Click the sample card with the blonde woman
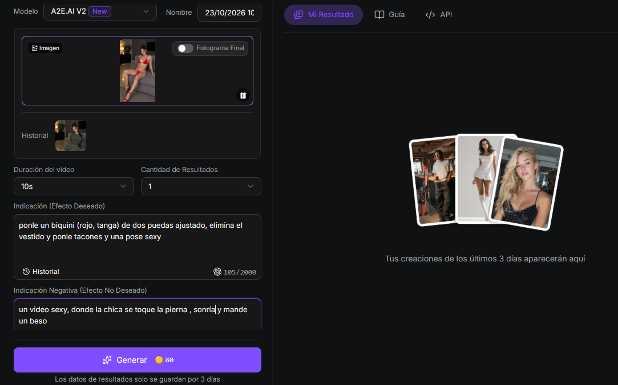The image size is (618, 385). point(526,183)
